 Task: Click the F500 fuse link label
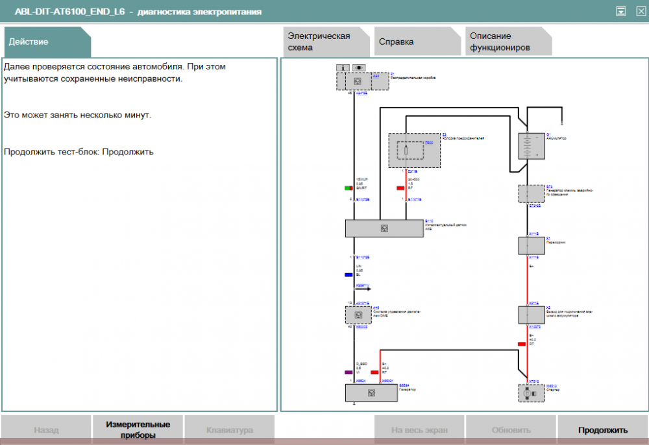[x=428, y=142]
